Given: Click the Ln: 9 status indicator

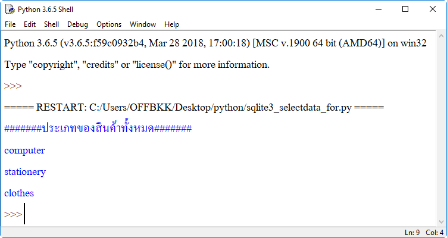Looking at the screenshot, I should [x=412, y=232].
